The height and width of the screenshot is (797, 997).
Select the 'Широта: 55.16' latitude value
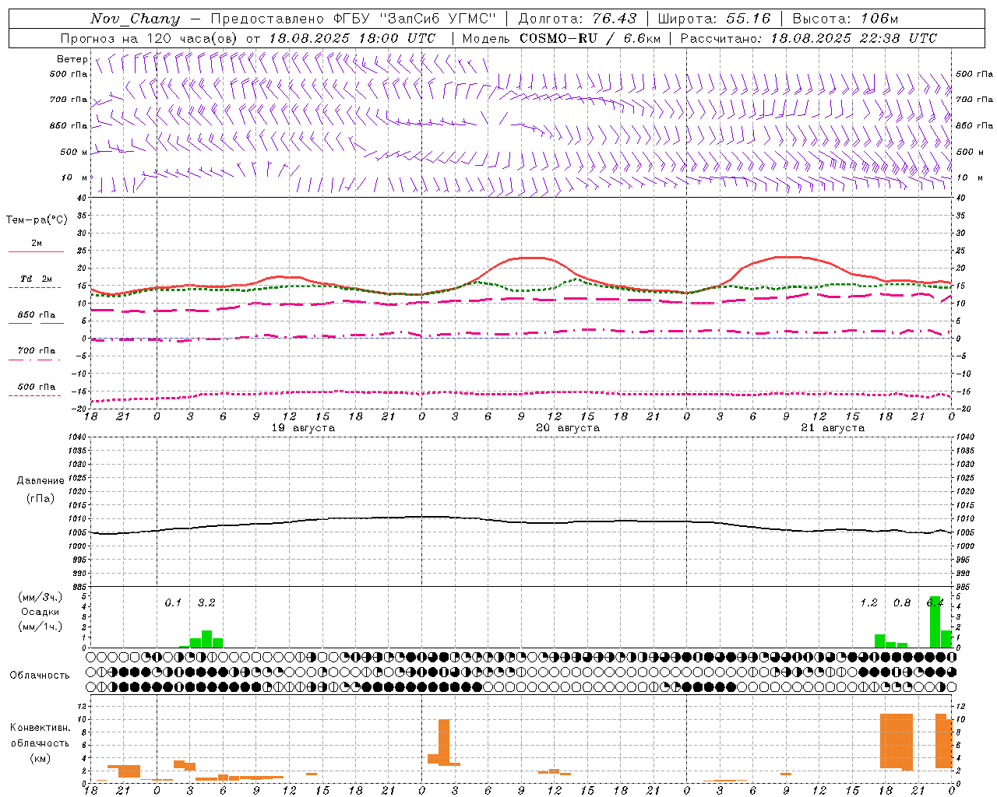tap(714, 19)
